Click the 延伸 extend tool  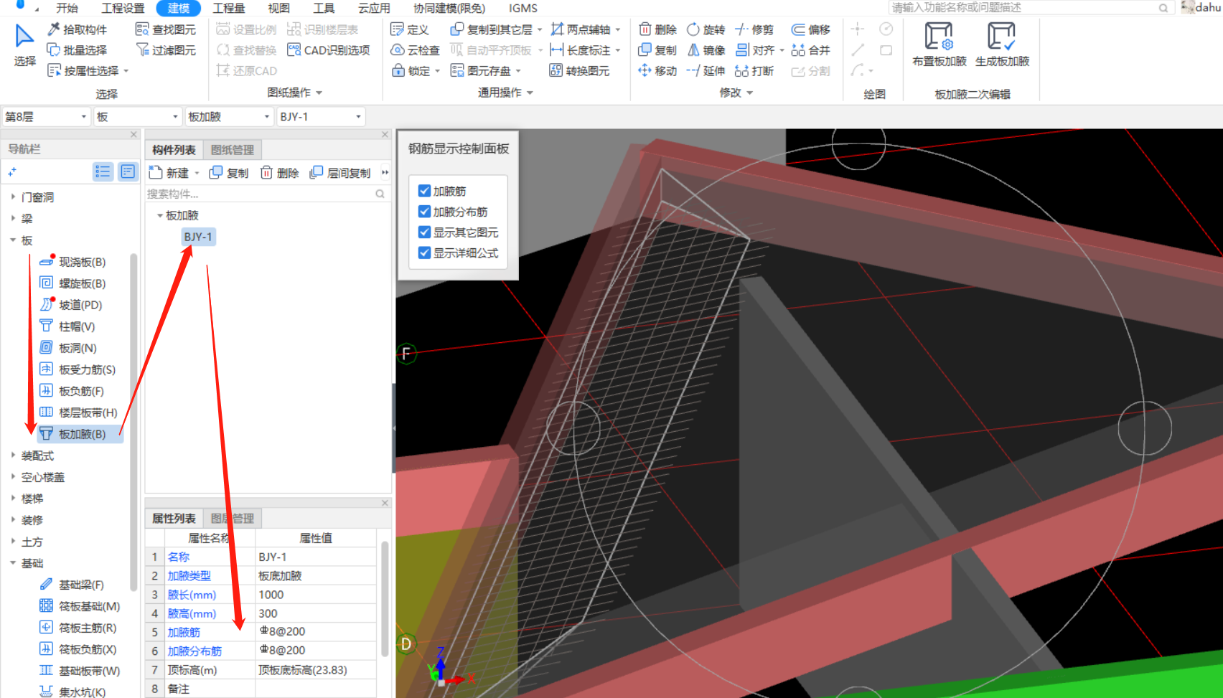[706, 71]
